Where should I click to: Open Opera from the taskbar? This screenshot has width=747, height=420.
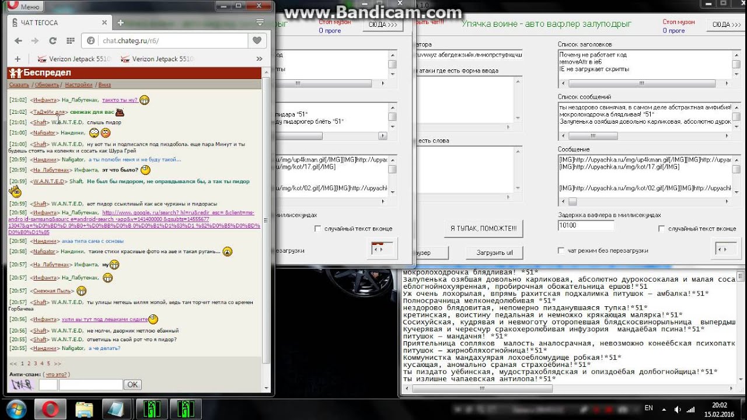tap(50, 408)
